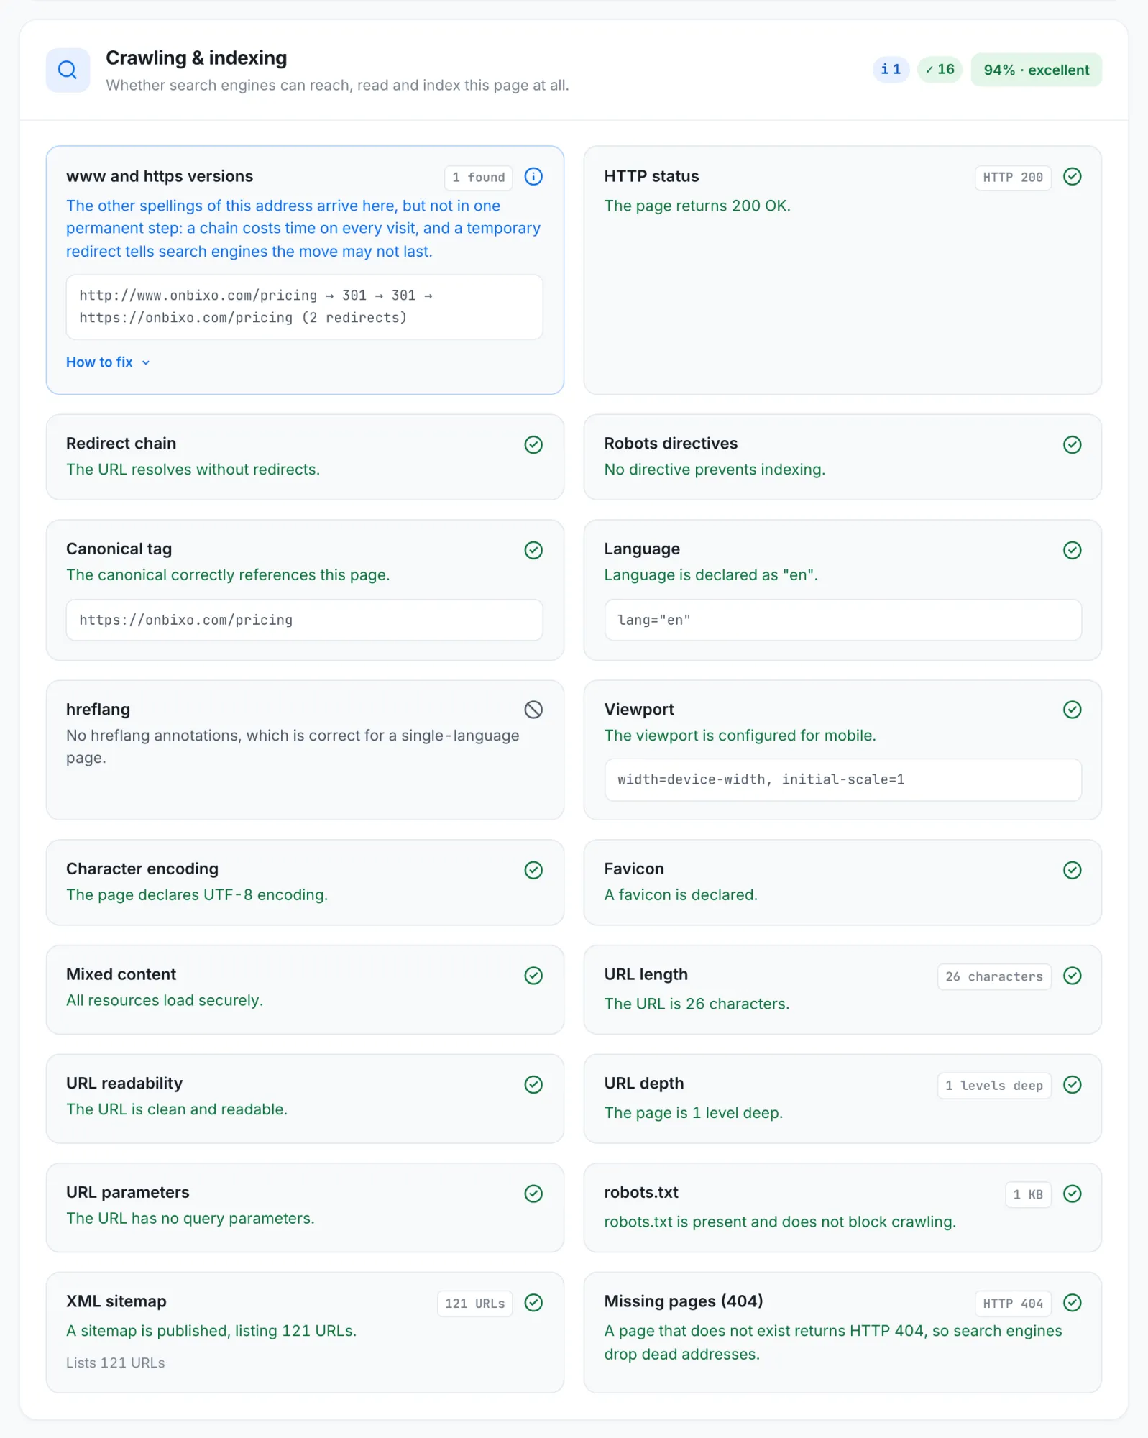Click the check icon on XML sitemap card
The image size is (1148, 1438).
click(533, 1303)
